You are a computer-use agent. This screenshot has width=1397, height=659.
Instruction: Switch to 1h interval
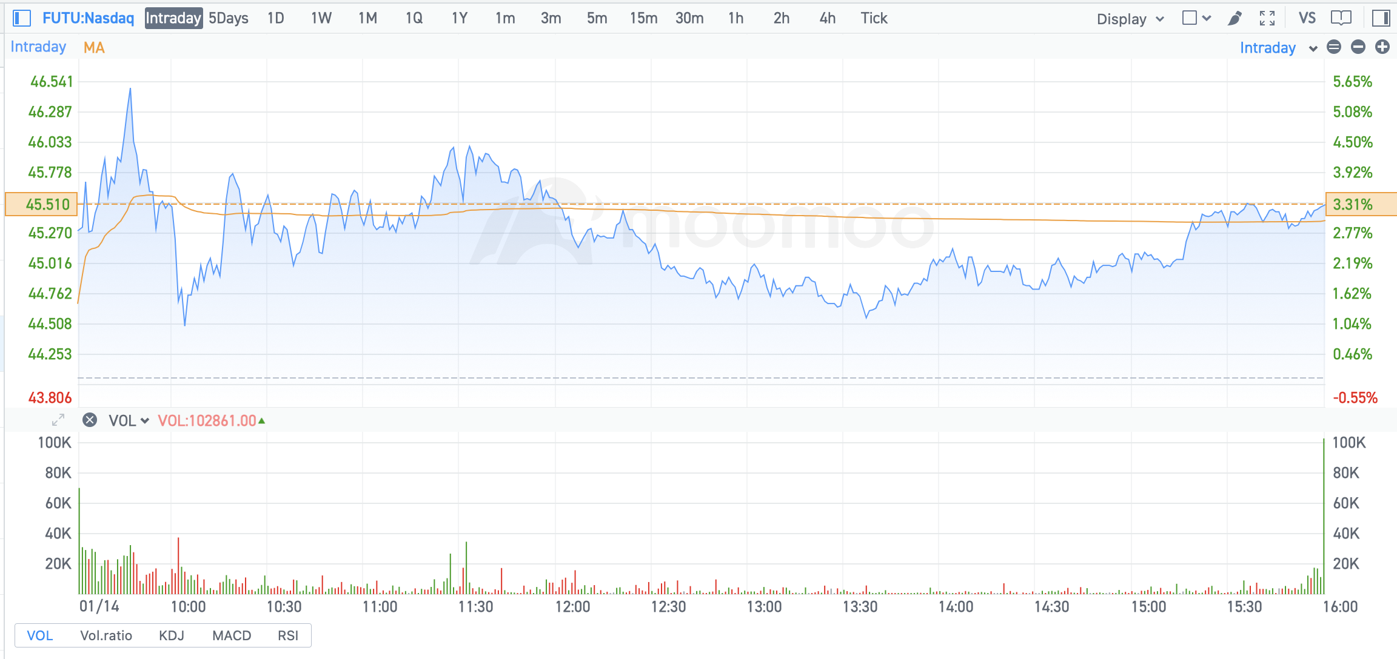coord(735,18)
